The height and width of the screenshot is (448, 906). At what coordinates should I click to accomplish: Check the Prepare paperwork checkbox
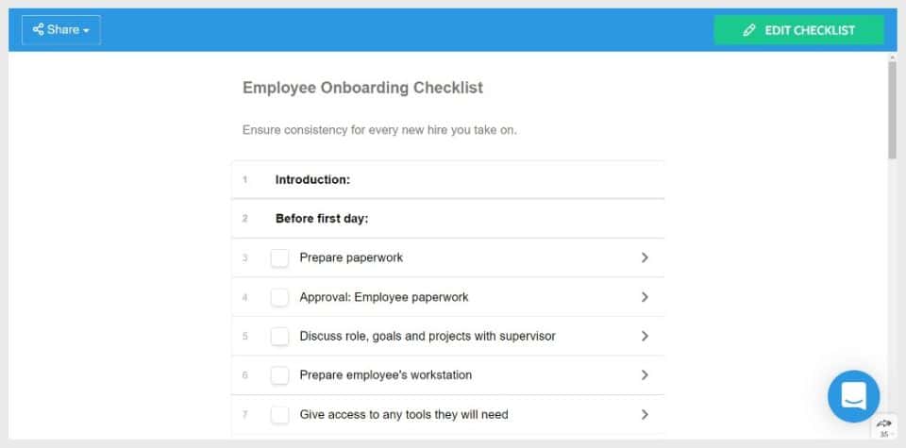click(279, 257)
